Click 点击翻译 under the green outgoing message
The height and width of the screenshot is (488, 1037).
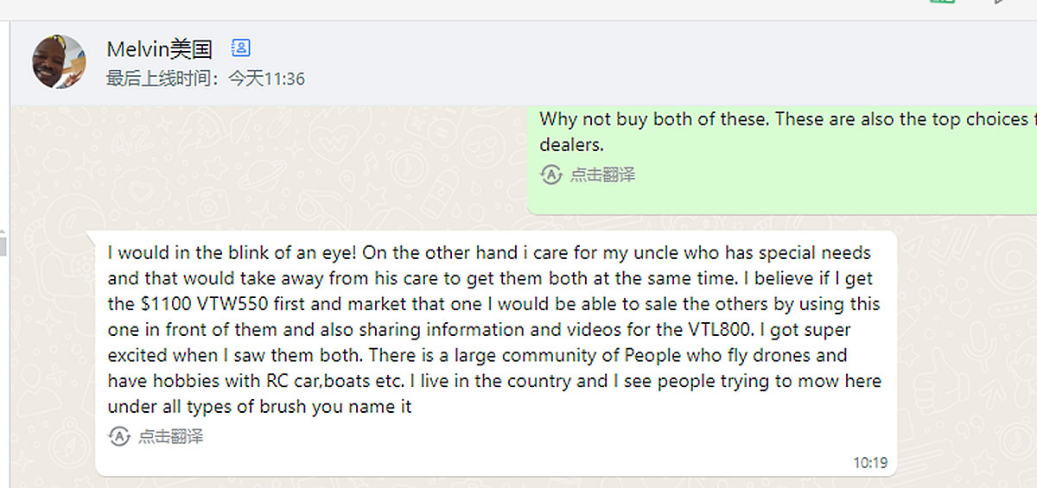(x=602, y=174)
